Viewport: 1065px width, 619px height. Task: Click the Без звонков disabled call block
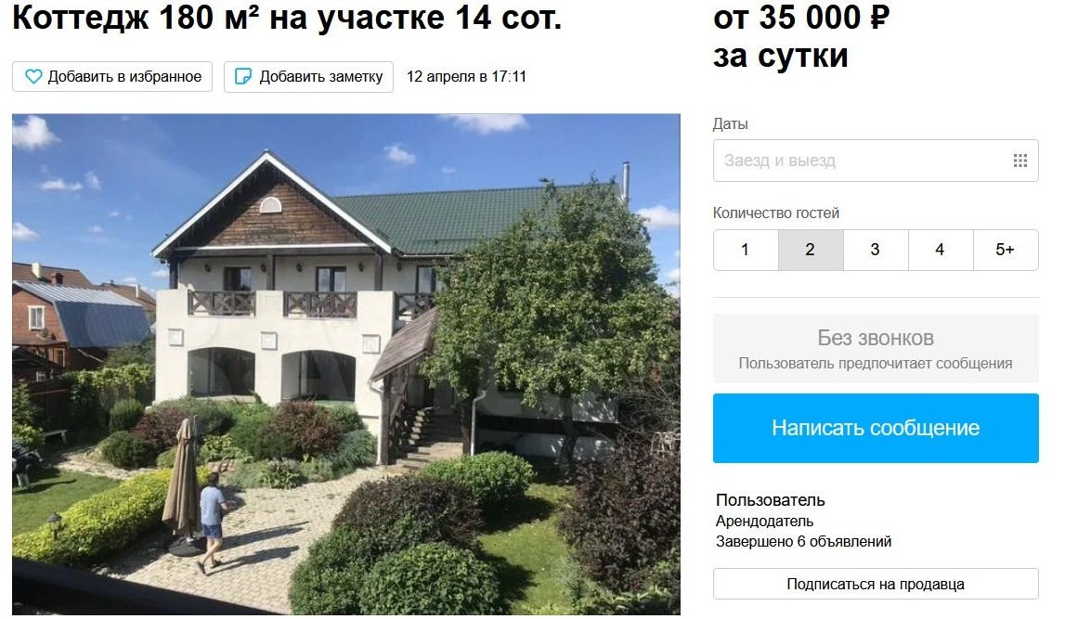tap(876, 349)
